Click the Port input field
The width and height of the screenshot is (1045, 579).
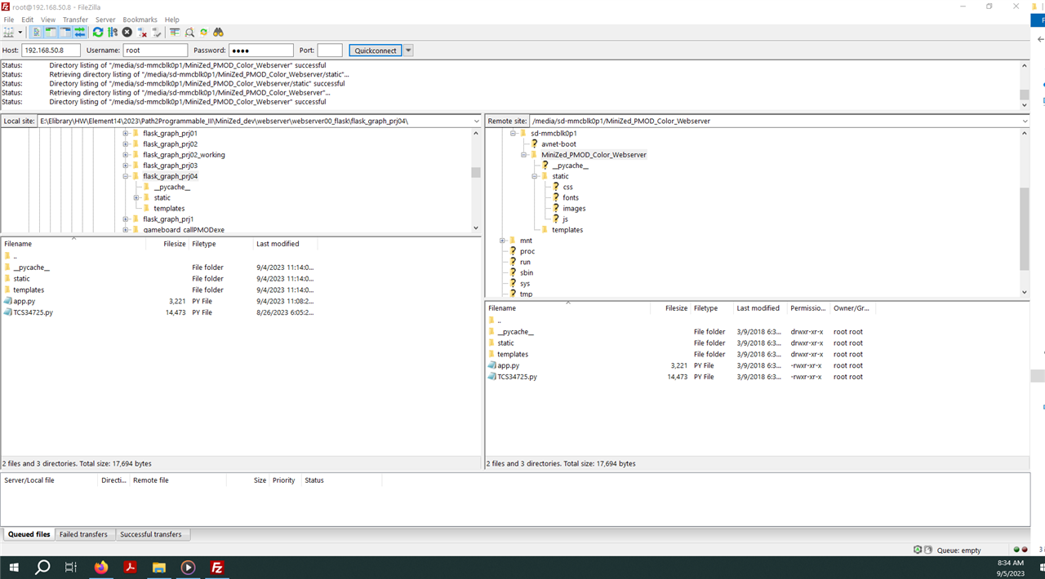(x=330, y=51)
